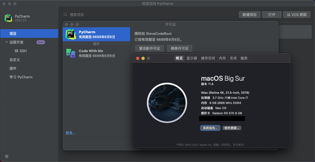Open the 自定义 section
This screenshot has height=162, width=315.
tap(15, 60)
